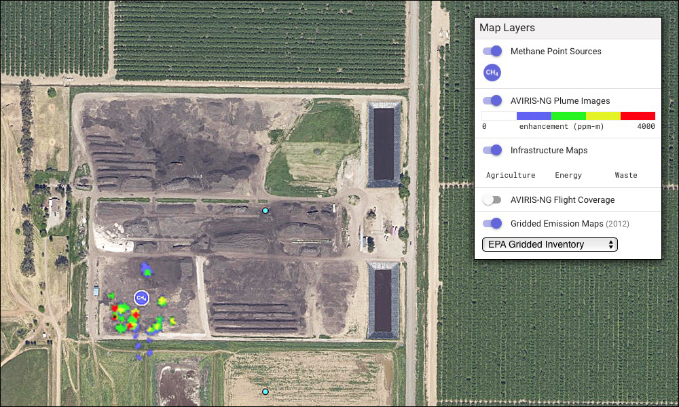Click the Gridded Emission Maps (2012) label
The width and height of the screenshot is (679, 407).
tap(570, 224)
